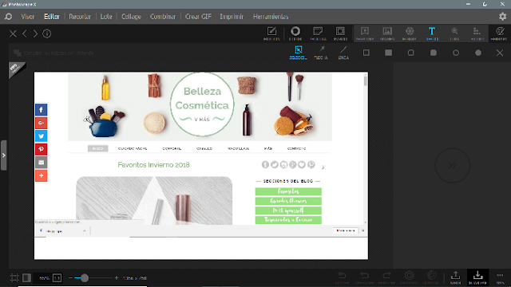Open the Collage tab
This screenshot has width=511, height=287.
(131, 17)
